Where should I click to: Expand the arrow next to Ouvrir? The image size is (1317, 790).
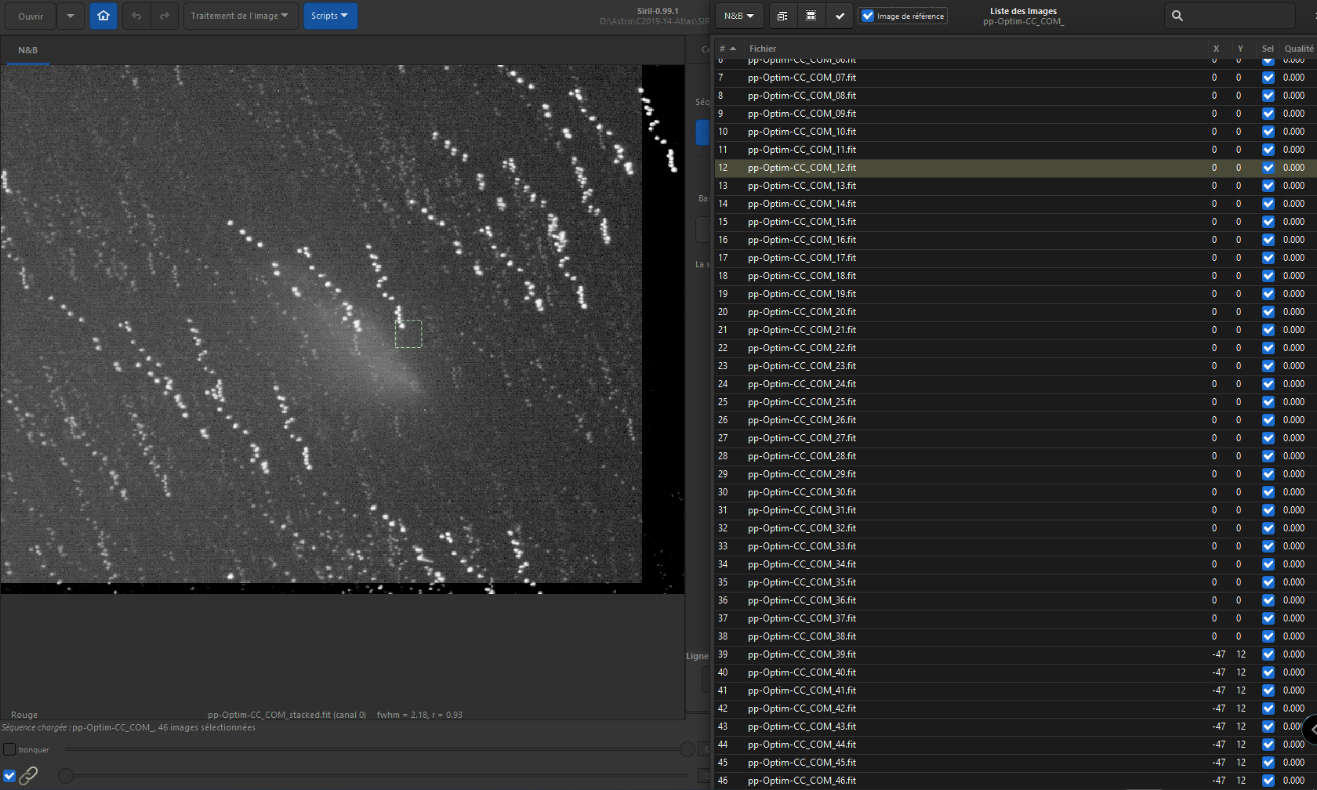[x=71, y=16]
